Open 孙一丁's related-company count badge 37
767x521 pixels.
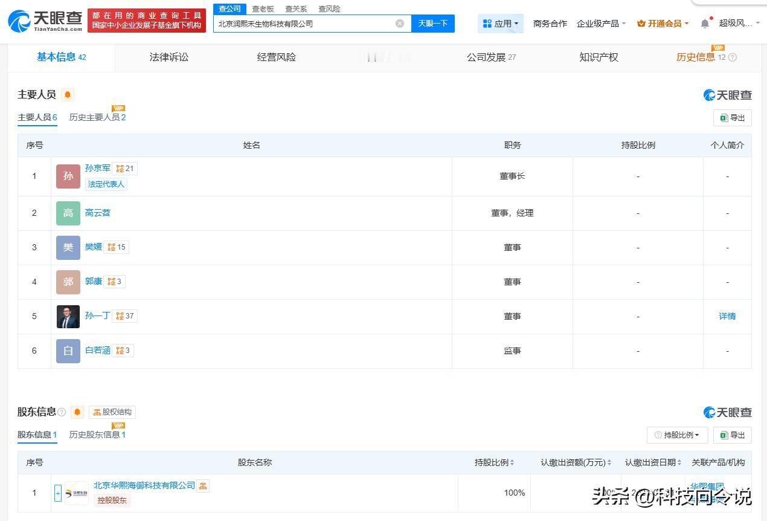coord(125,316)
